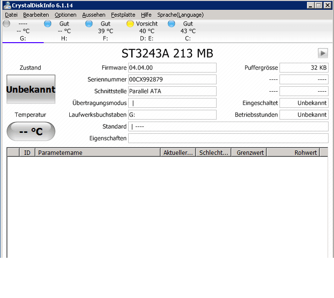Select the blue status disk F:
Image resolution: width=334 pixels, height=298 pixels.
click(106, 31)
